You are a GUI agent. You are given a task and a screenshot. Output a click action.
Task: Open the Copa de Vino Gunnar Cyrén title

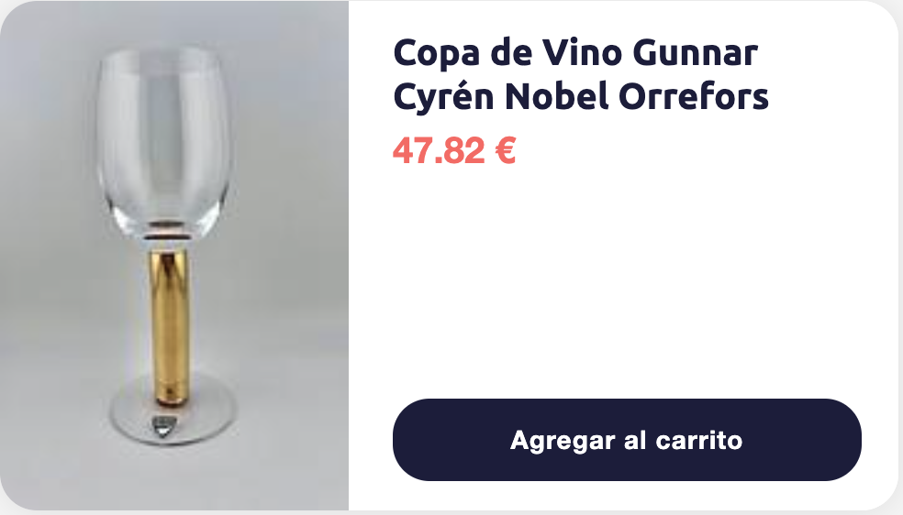point(581,74)
